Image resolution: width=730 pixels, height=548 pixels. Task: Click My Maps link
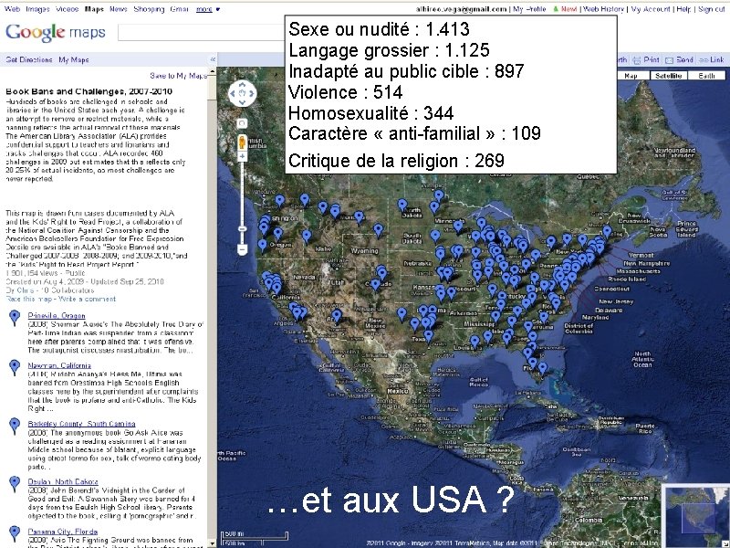click(74, 59)
